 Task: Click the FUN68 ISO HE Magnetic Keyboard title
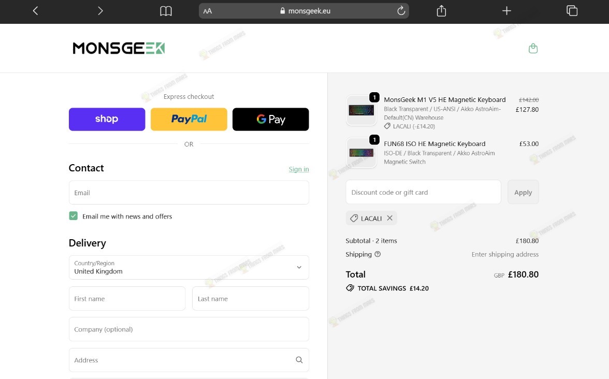[434, 144]
